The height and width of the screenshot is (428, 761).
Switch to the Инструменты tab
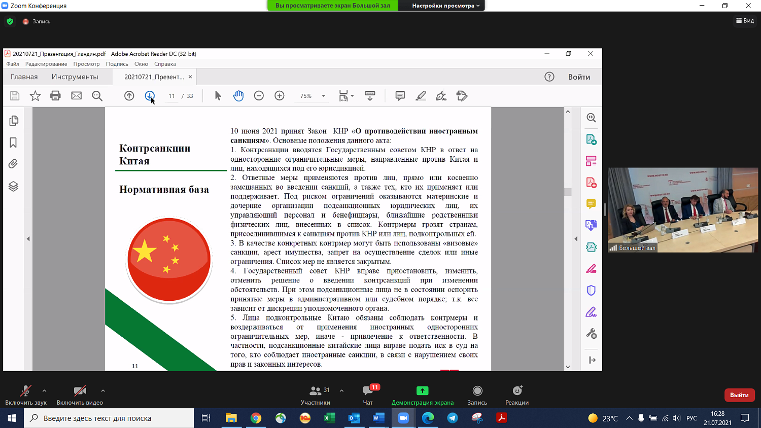tap(75, 77)
